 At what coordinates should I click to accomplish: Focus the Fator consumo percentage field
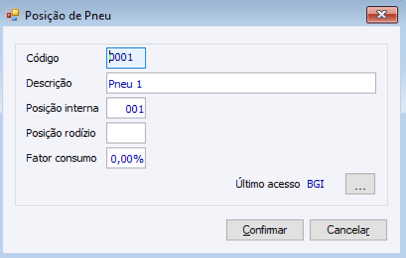coord(127,158)
